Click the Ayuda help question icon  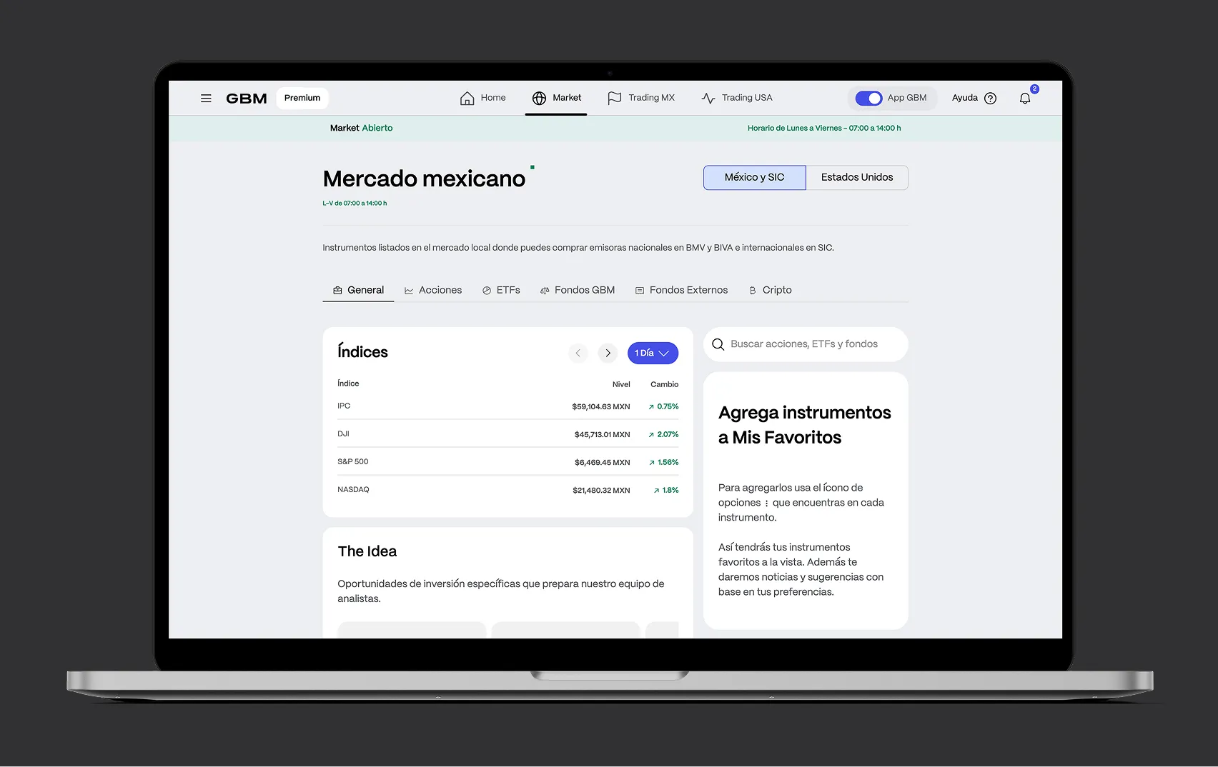pyautogui.click(x=990, y=99)
